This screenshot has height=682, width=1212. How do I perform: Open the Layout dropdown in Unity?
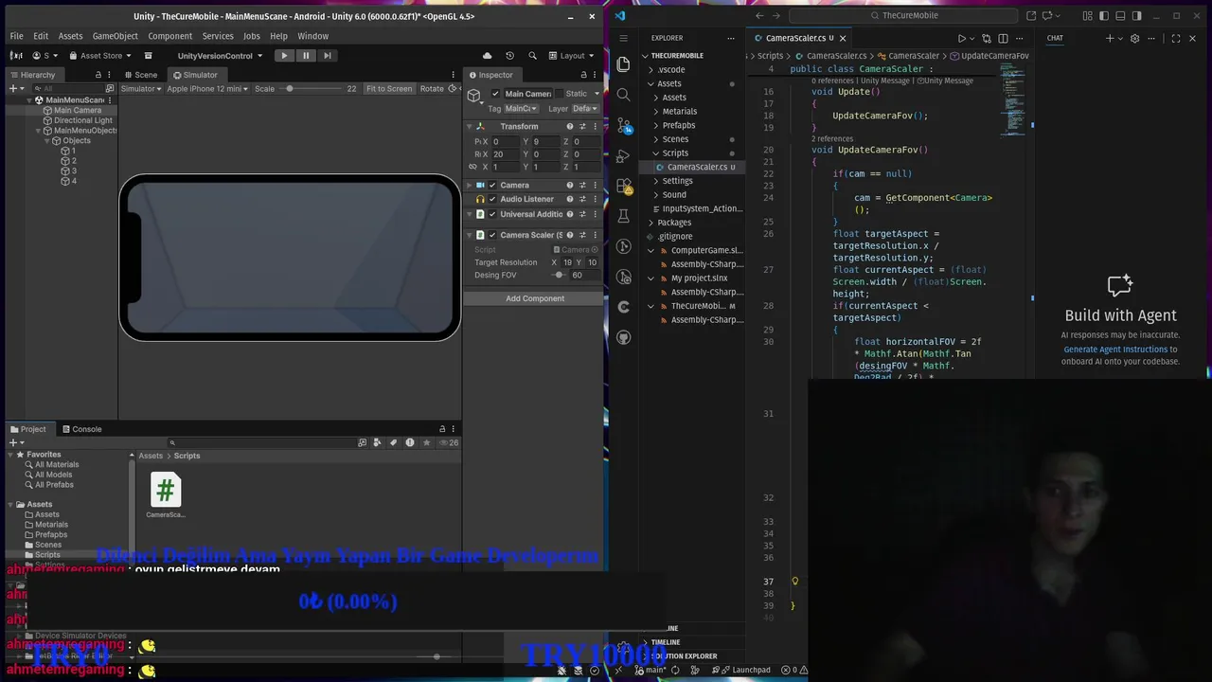pos(572,56)
